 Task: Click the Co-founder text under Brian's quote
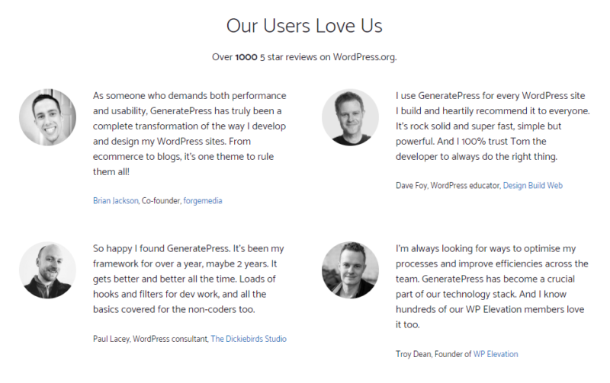click(x=161, y=201)
